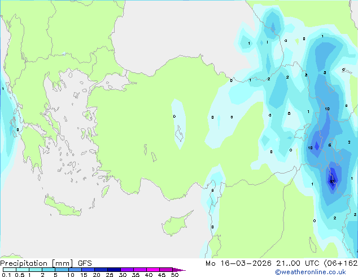
Task: Click the weatheronline.co.uk copyright link
Action: tap(311, 272)
